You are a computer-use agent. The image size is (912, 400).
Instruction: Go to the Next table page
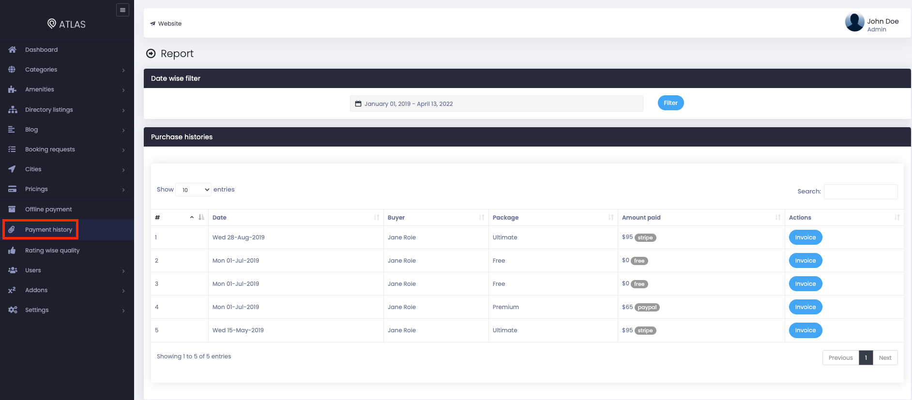885,357
